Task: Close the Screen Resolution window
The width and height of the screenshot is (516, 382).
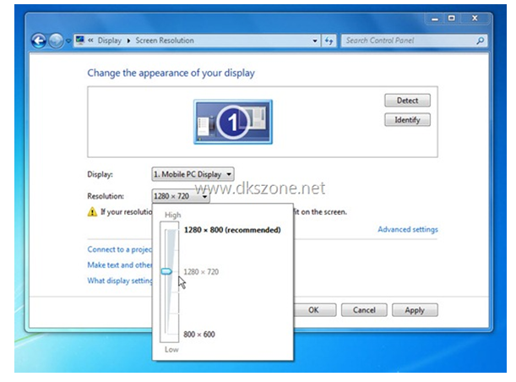Action: pos(475,19)
